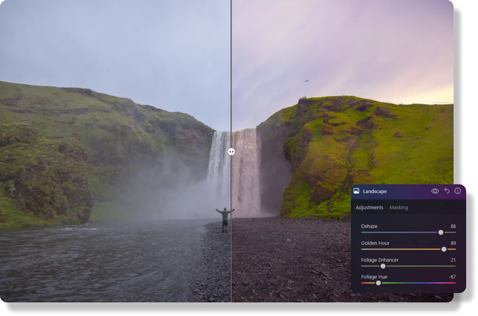Click the Foliage Hue label

tap(374, 277)
